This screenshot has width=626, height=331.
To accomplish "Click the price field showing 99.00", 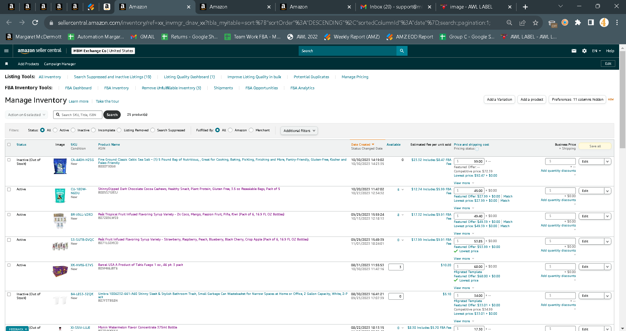I will pos(469,162).
